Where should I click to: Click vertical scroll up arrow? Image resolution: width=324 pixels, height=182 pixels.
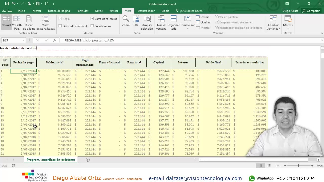(322, 48)
